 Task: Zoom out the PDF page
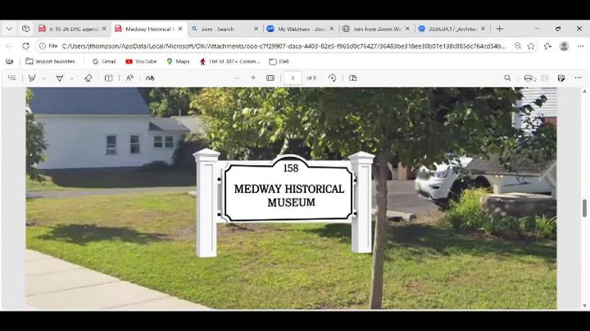[x=237, y=78]
